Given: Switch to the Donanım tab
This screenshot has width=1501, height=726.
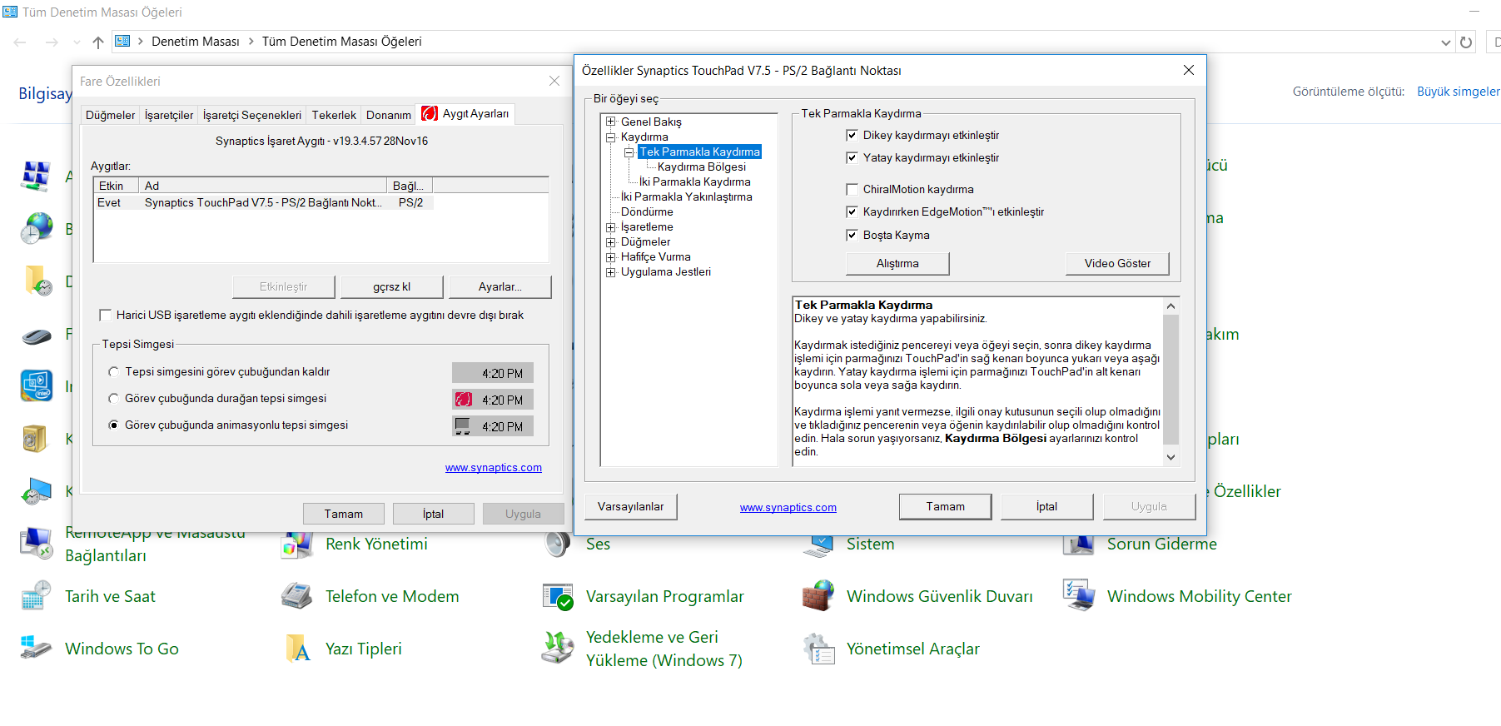Looking at the screenshot, I should [x=389, y=115].
